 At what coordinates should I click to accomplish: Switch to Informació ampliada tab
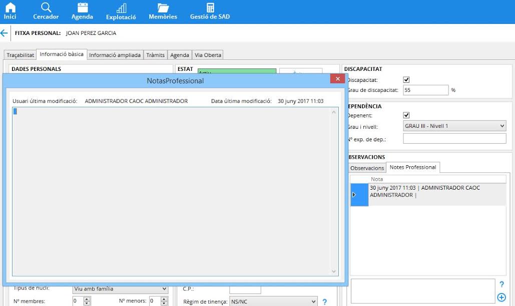pos(115,55)
